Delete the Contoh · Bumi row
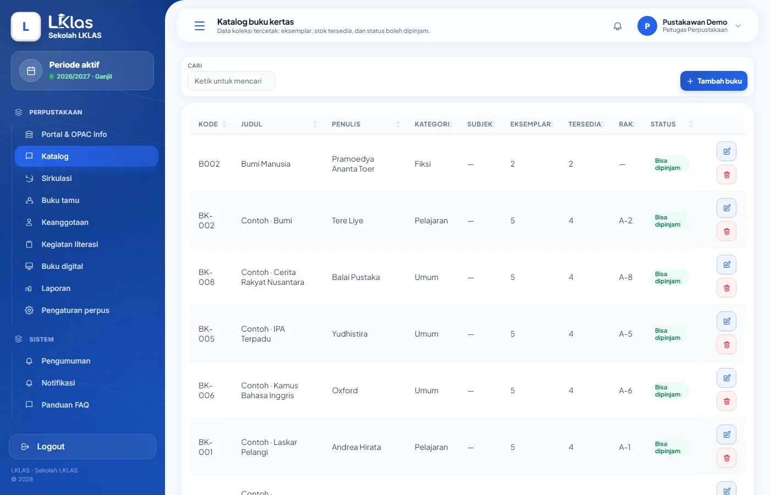The height and width of the screenshot is (495, 770). click(x=727, y=232)
